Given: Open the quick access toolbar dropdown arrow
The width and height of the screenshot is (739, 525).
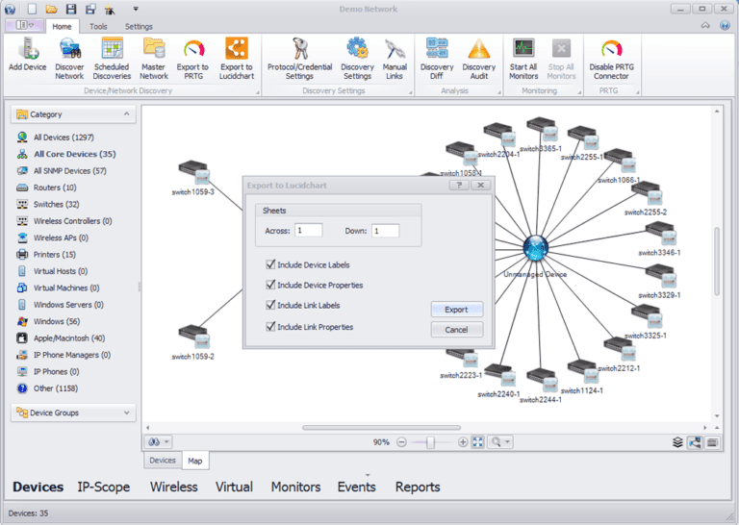Looking at the screenshot, I should 136,9.
